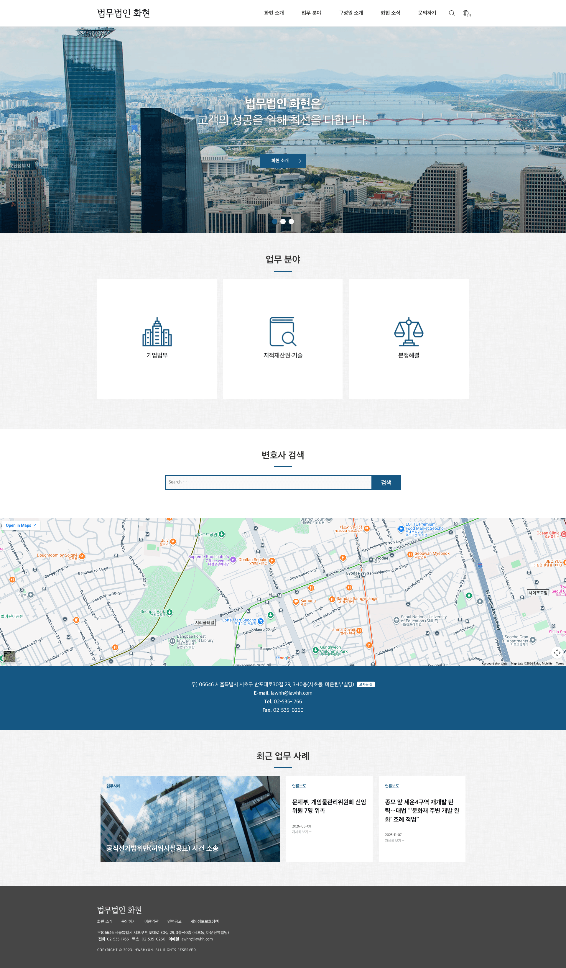Click 자세히 보기 under 2025-11-07 article

(x=395, y=841)
